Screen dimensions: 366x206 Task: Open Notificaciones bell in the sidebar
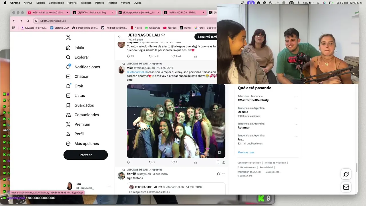tap(83, 67)
